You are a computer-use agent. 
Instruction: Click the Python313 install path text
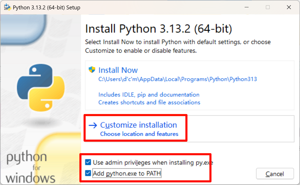(x=178, y=79)
